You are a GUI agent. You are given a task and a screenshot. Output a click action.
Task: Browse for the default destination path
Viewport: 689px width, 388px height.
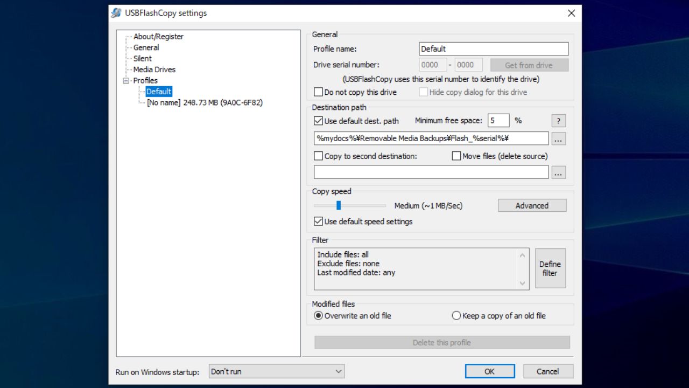(x=558, y=138)
